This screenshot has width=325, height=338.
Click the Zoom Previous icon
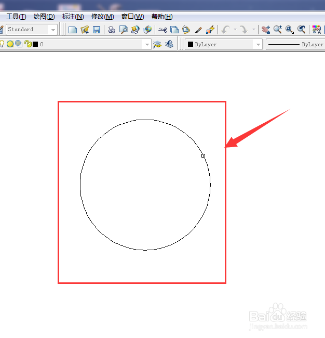coord(301,30)
